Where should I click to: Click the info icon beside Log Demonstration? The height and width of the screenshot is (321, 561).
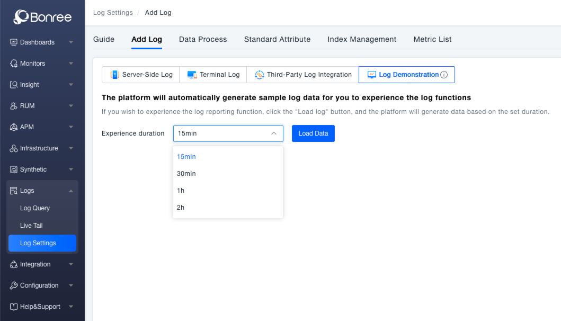(x=444, y=75)
